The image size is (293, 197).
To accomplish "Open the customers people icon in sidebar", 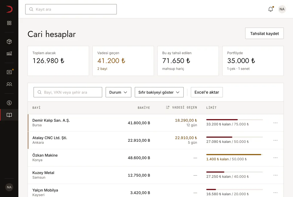I will (x=9, y=84).
